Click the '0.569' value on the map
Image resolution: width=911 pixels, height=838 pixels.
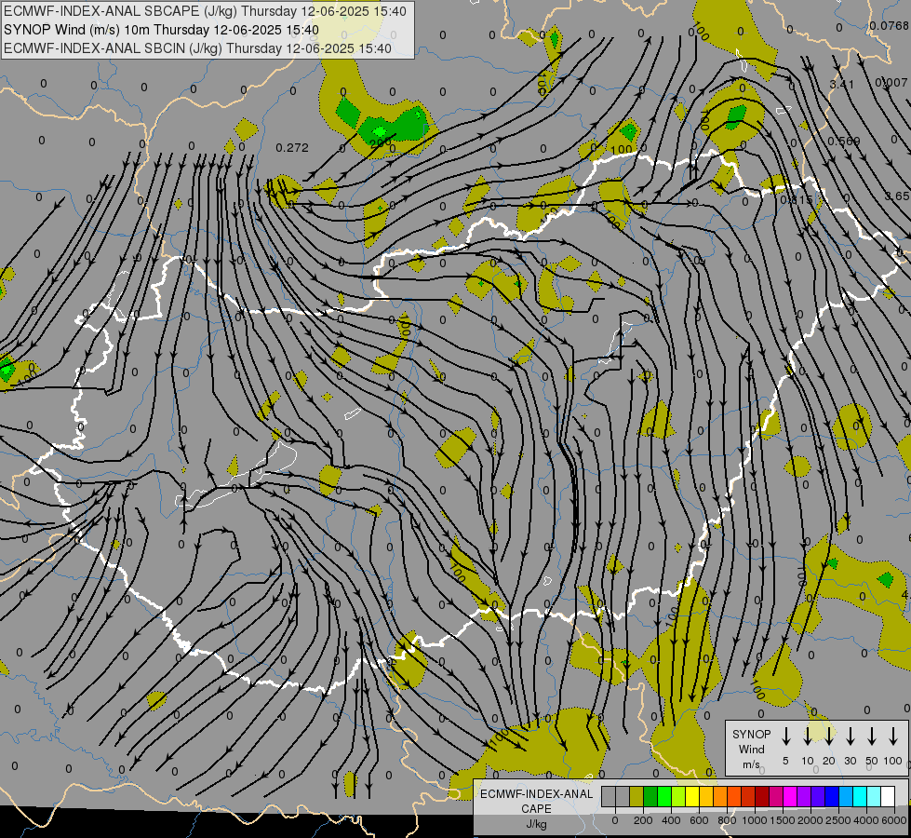tap(844, 141)
